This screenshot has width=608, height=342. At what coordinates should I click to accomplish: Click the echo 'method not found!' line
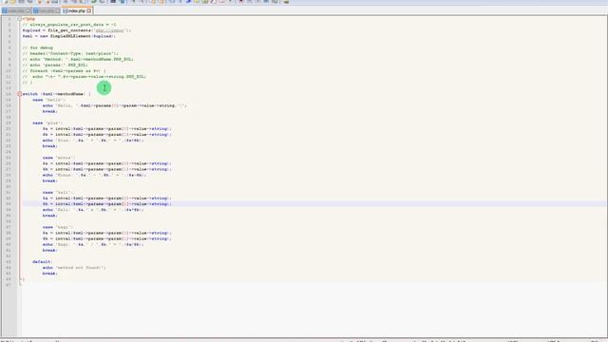pyautogui.click(x=74, y=268)
